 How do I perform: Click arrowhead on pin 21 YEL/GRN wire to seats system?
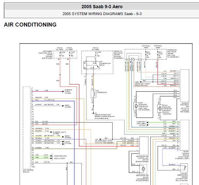pyautogui.click(x=63, y=137)
